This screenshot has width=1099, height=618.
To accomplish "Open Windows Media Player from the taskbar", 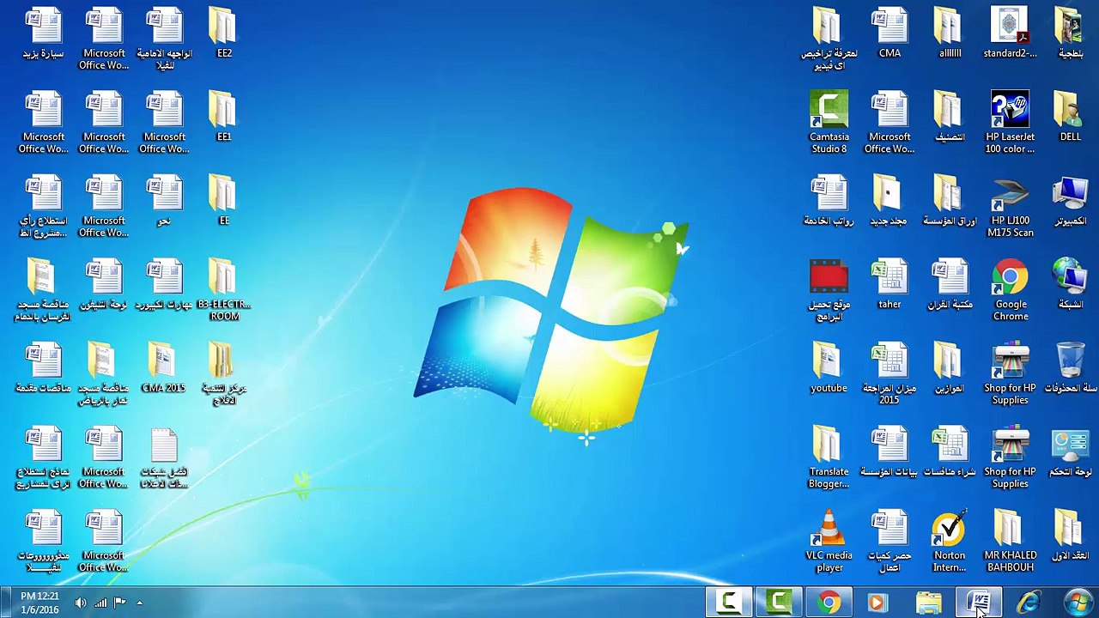I will (x=878, y=603).
